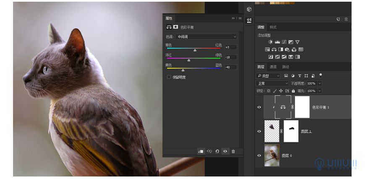Click the Brightness/Contrast adjustment icon
Viewport: 365px width, 179px height.
pos(271,42)
